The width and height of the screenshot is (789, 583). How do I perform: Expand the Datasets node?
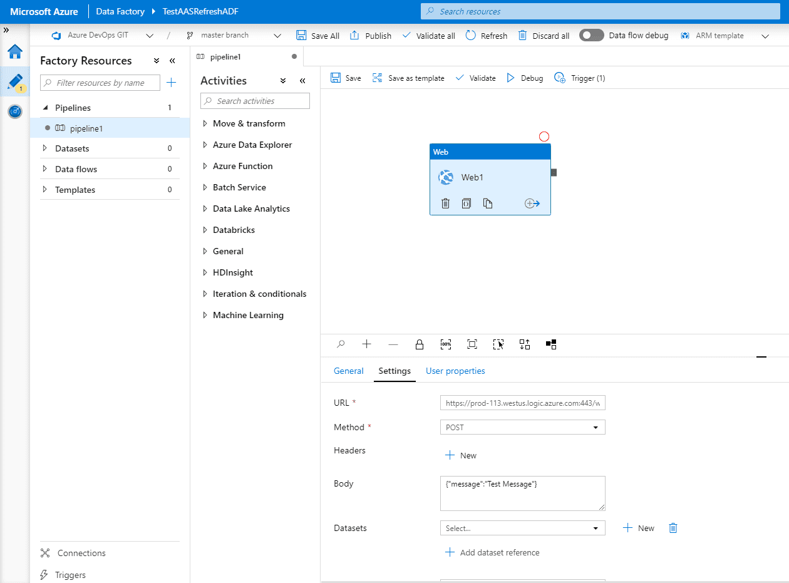[x=45, y=148]
